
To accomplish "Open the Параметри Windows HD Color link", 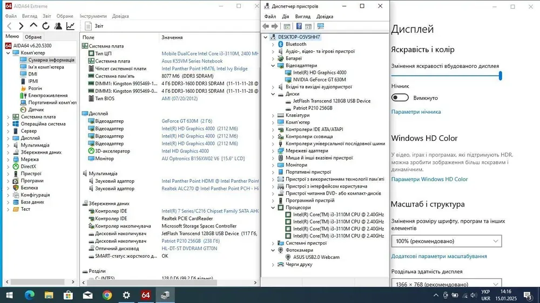I will pyautogui.click(x=429, y=179).
